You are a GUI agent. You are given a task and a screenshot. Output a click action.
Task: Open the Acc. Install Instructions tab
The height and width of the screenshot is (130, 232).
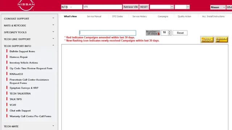click(213, 16)
